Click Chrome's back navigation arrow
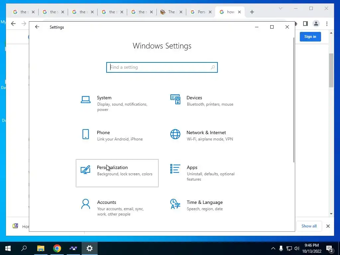340x255 pixels. click(x=13, y=24)
